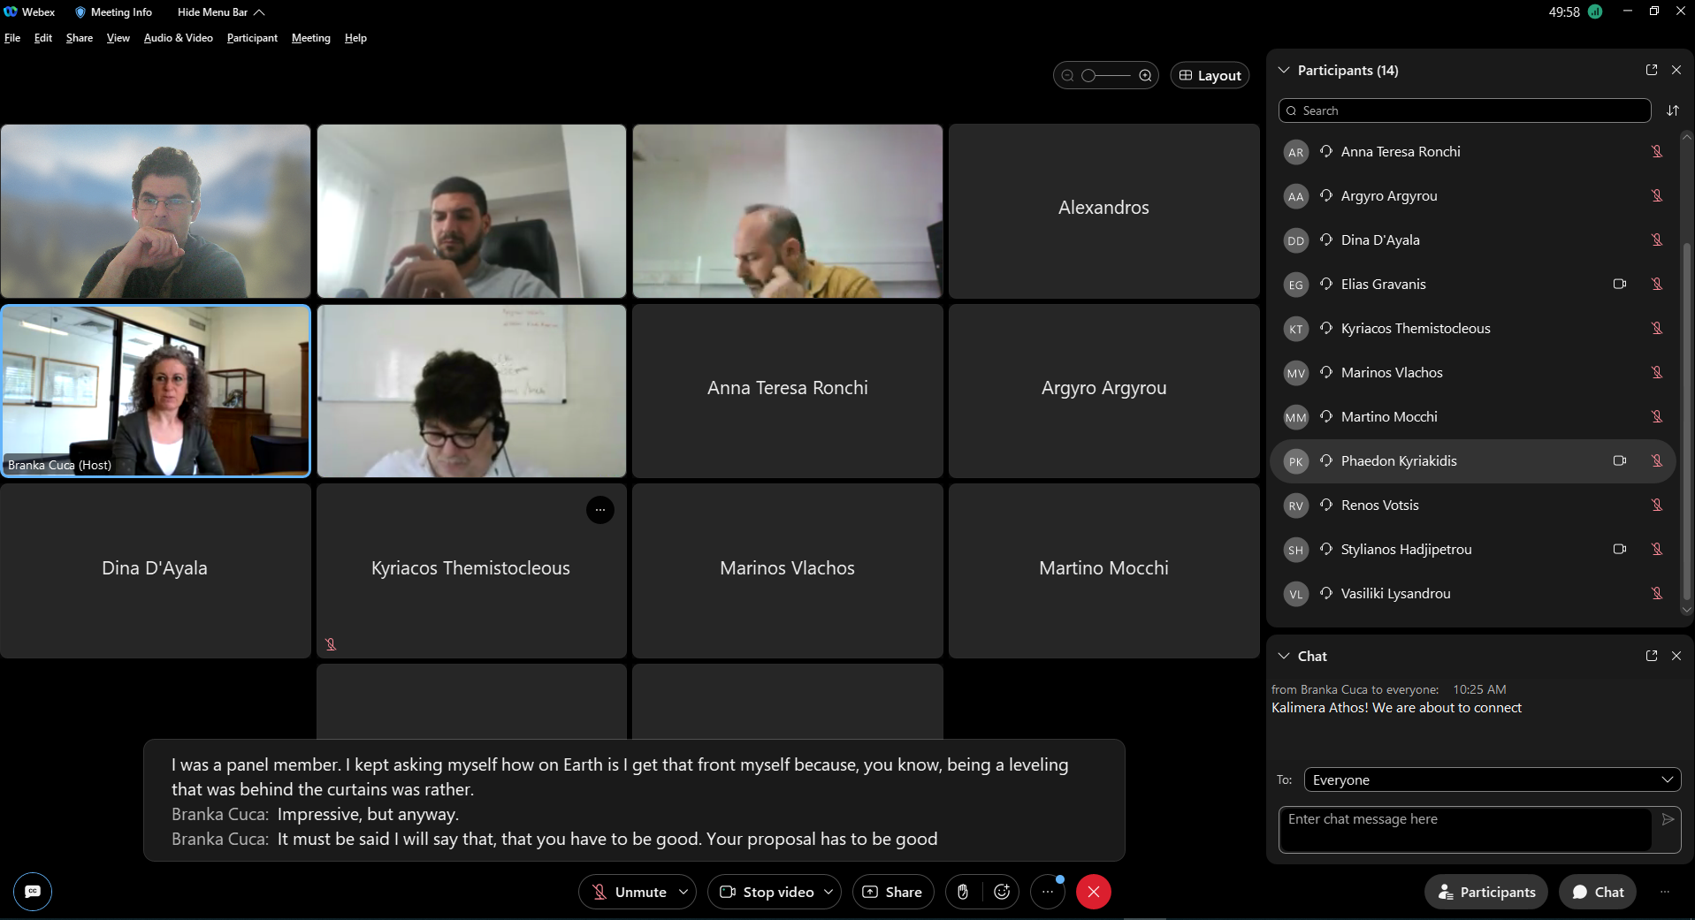This screenshot has height=920, width=1695.
Task: Unmute the microphone
Action: tap(629, 892)
